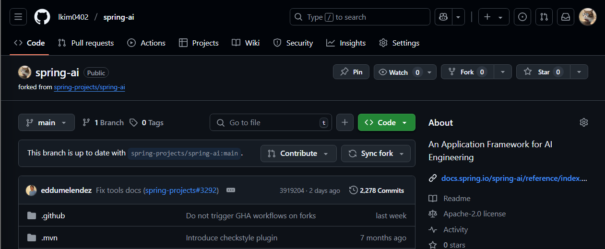Switch to the Code tab
Screen dimensions: 605x249
(x=29, y=43)
